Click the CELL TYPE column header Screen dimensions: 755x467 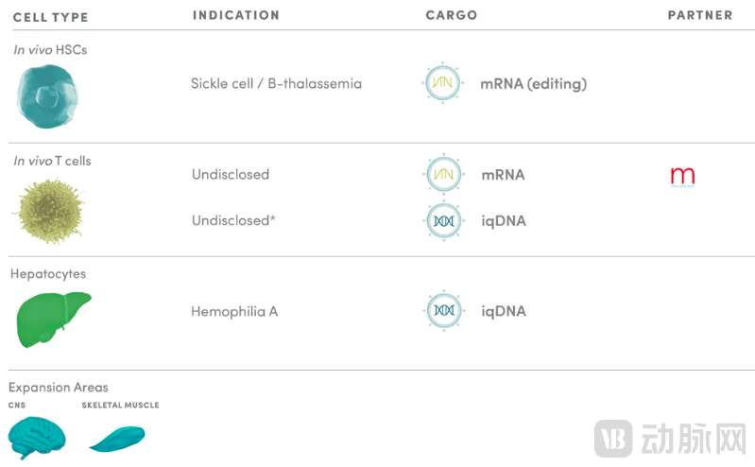click(51, 17)
